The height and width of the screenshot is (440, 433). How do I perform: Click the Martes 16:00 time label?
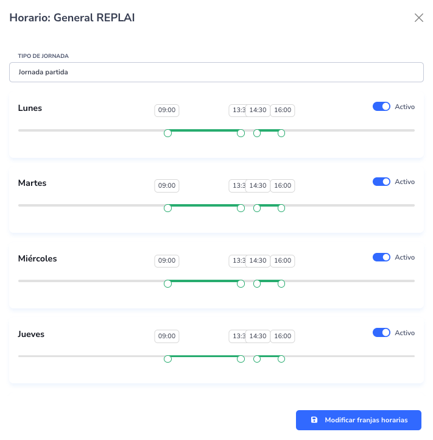(x=283, y=185)
